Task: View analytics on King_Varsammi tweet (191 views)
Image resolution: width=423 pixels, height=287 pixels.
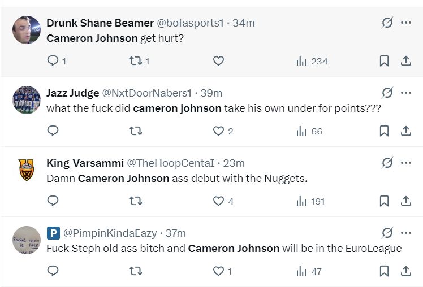Action: [x=310, y=201]
